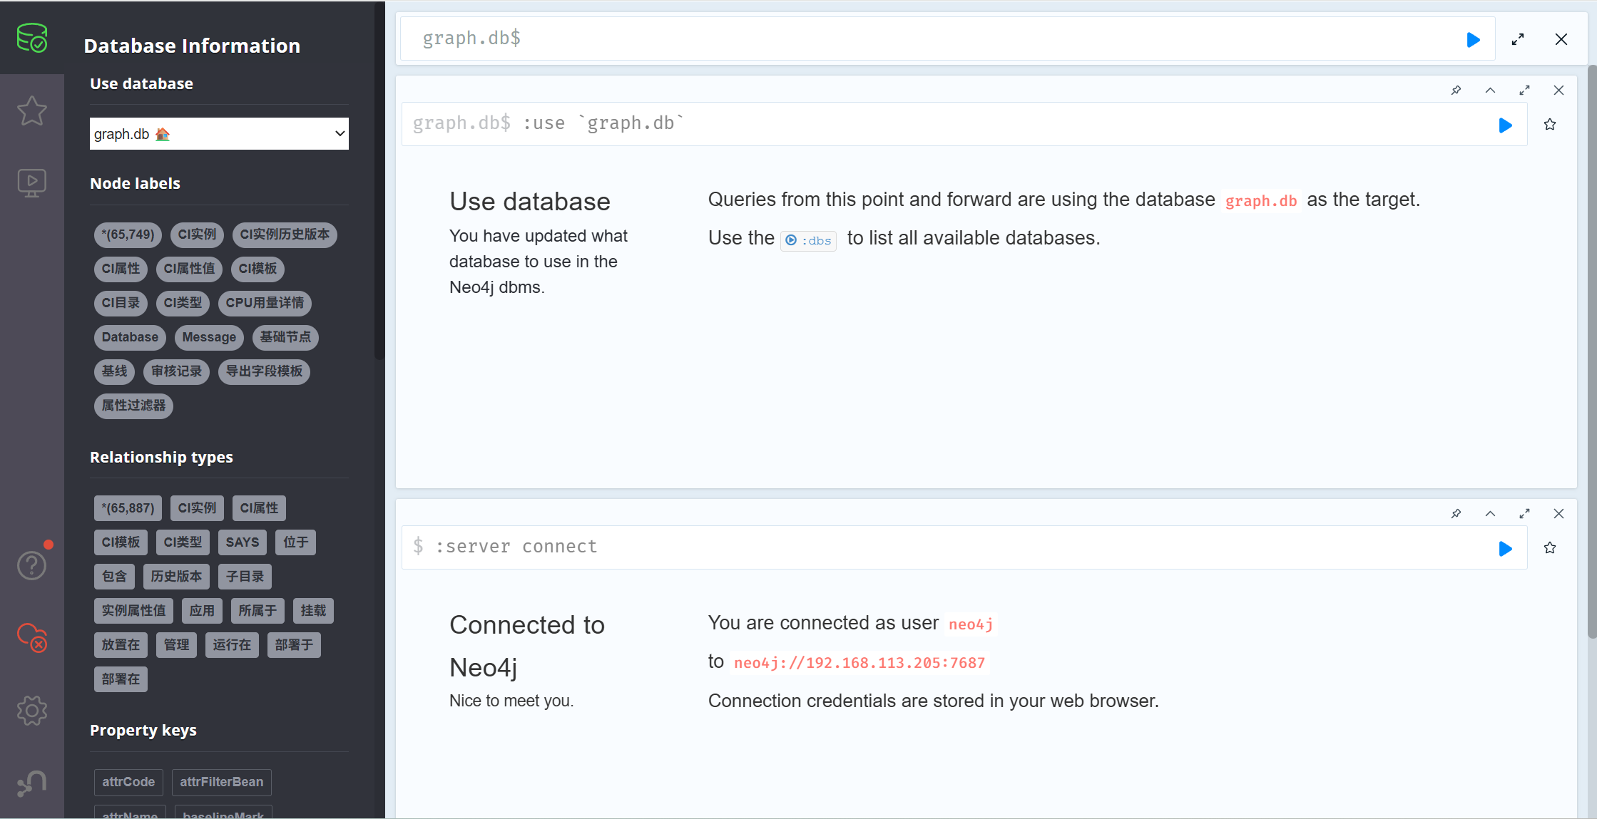The width and height of the screenshot is (1597, 819).
Task: Select 运行在 relationship type
Action: [x=232, y=645]
